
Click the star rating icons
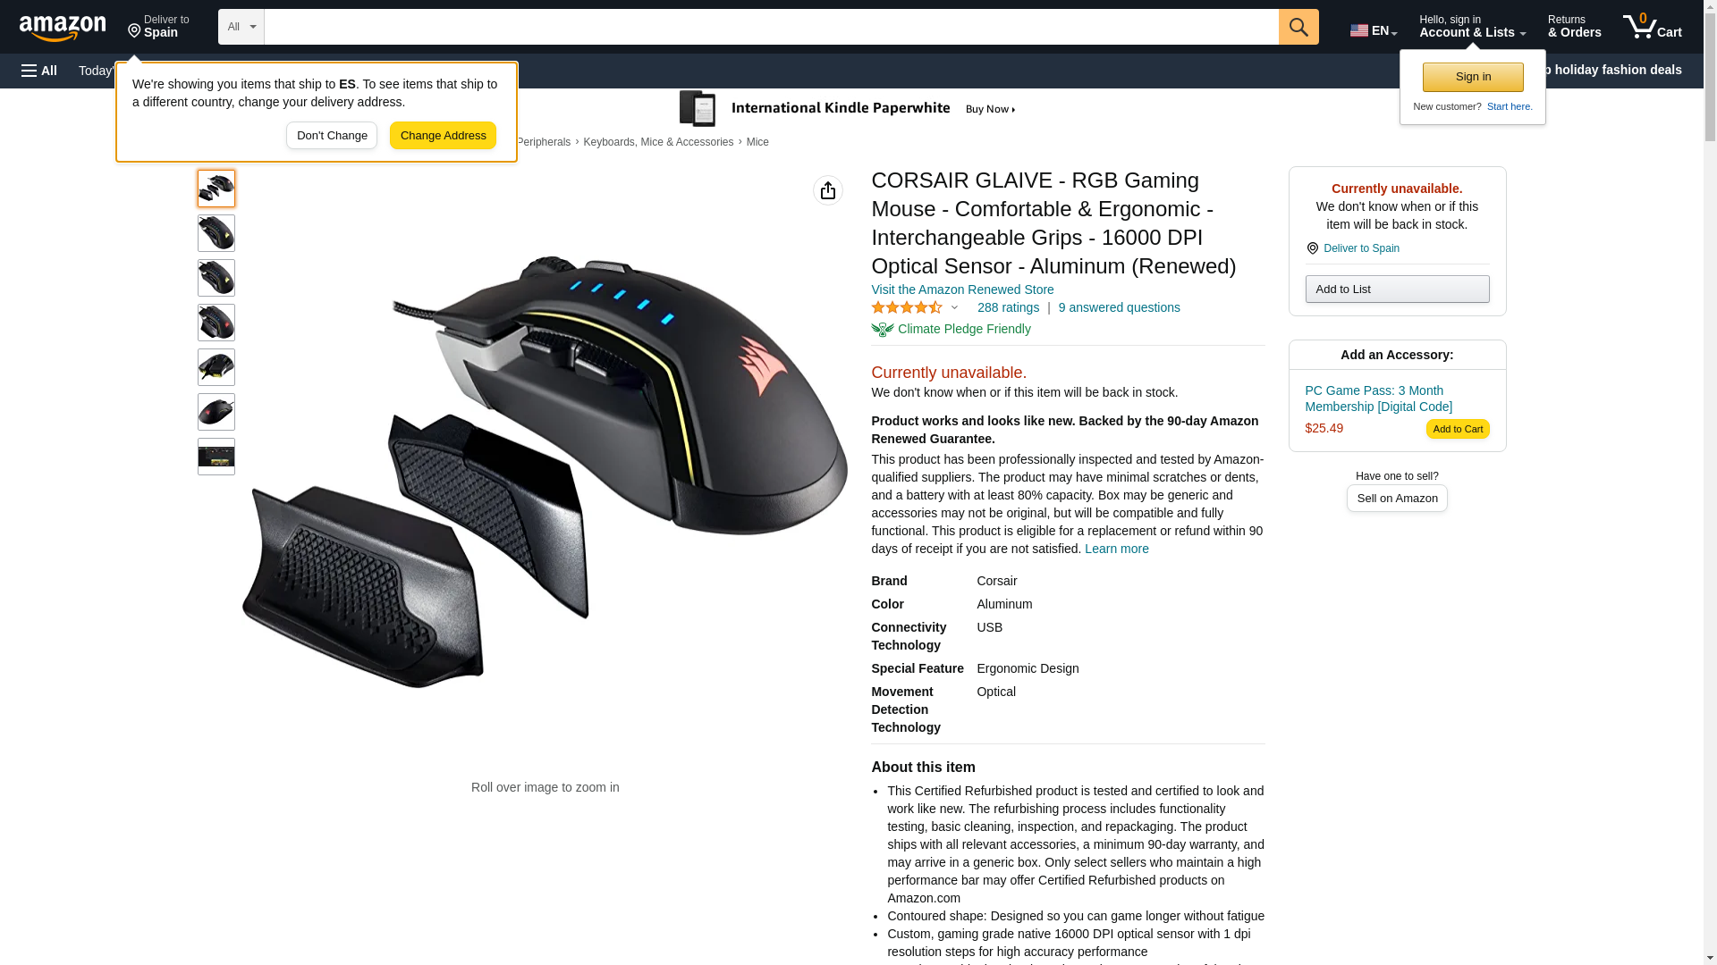(x=907, y=307)
